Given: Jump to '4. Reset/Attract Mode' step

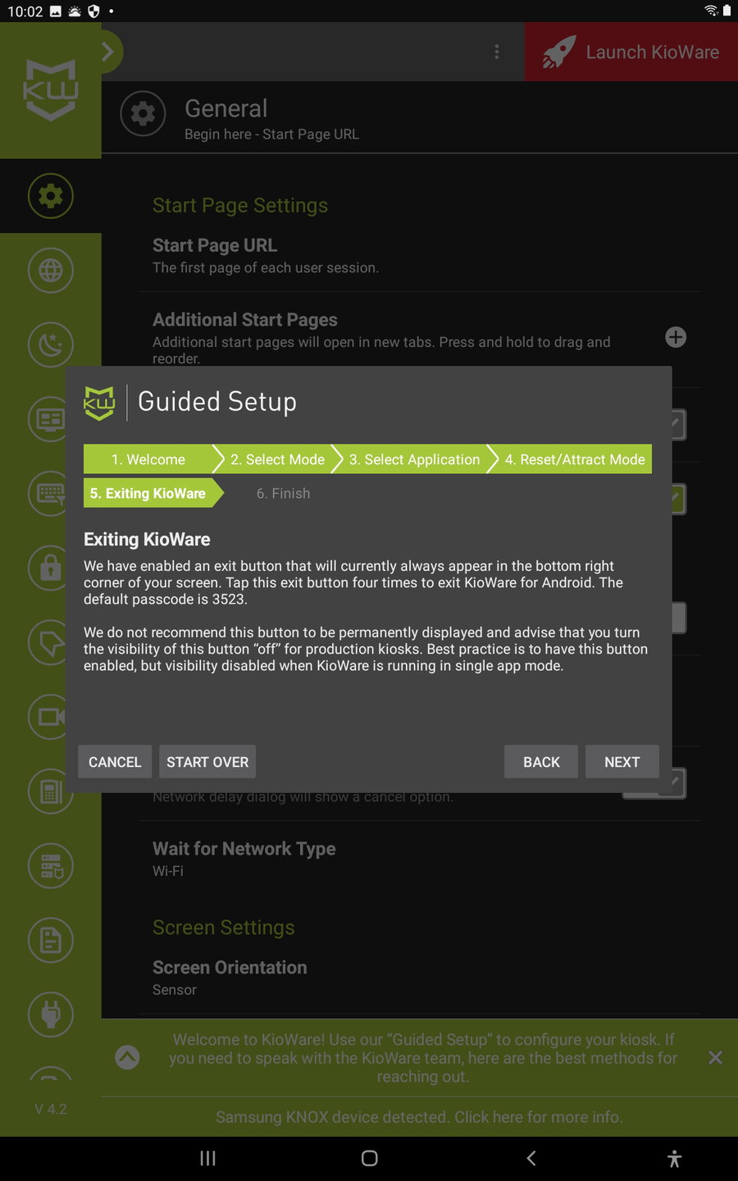Looking at the screenshot, I should 574,459.
